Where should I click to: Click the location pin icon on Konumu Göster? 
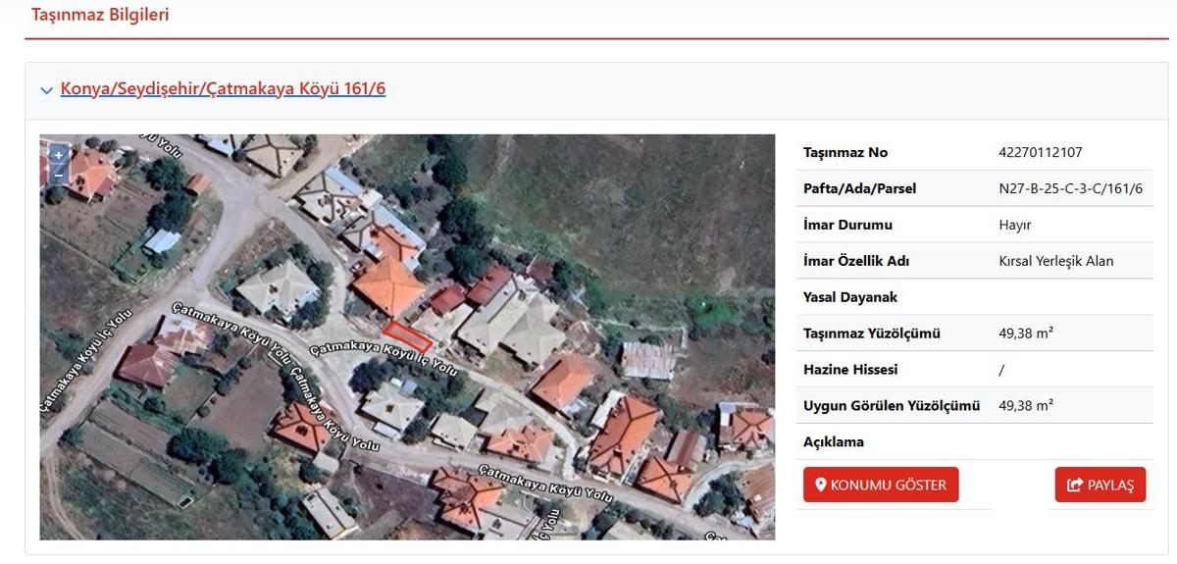821,485
